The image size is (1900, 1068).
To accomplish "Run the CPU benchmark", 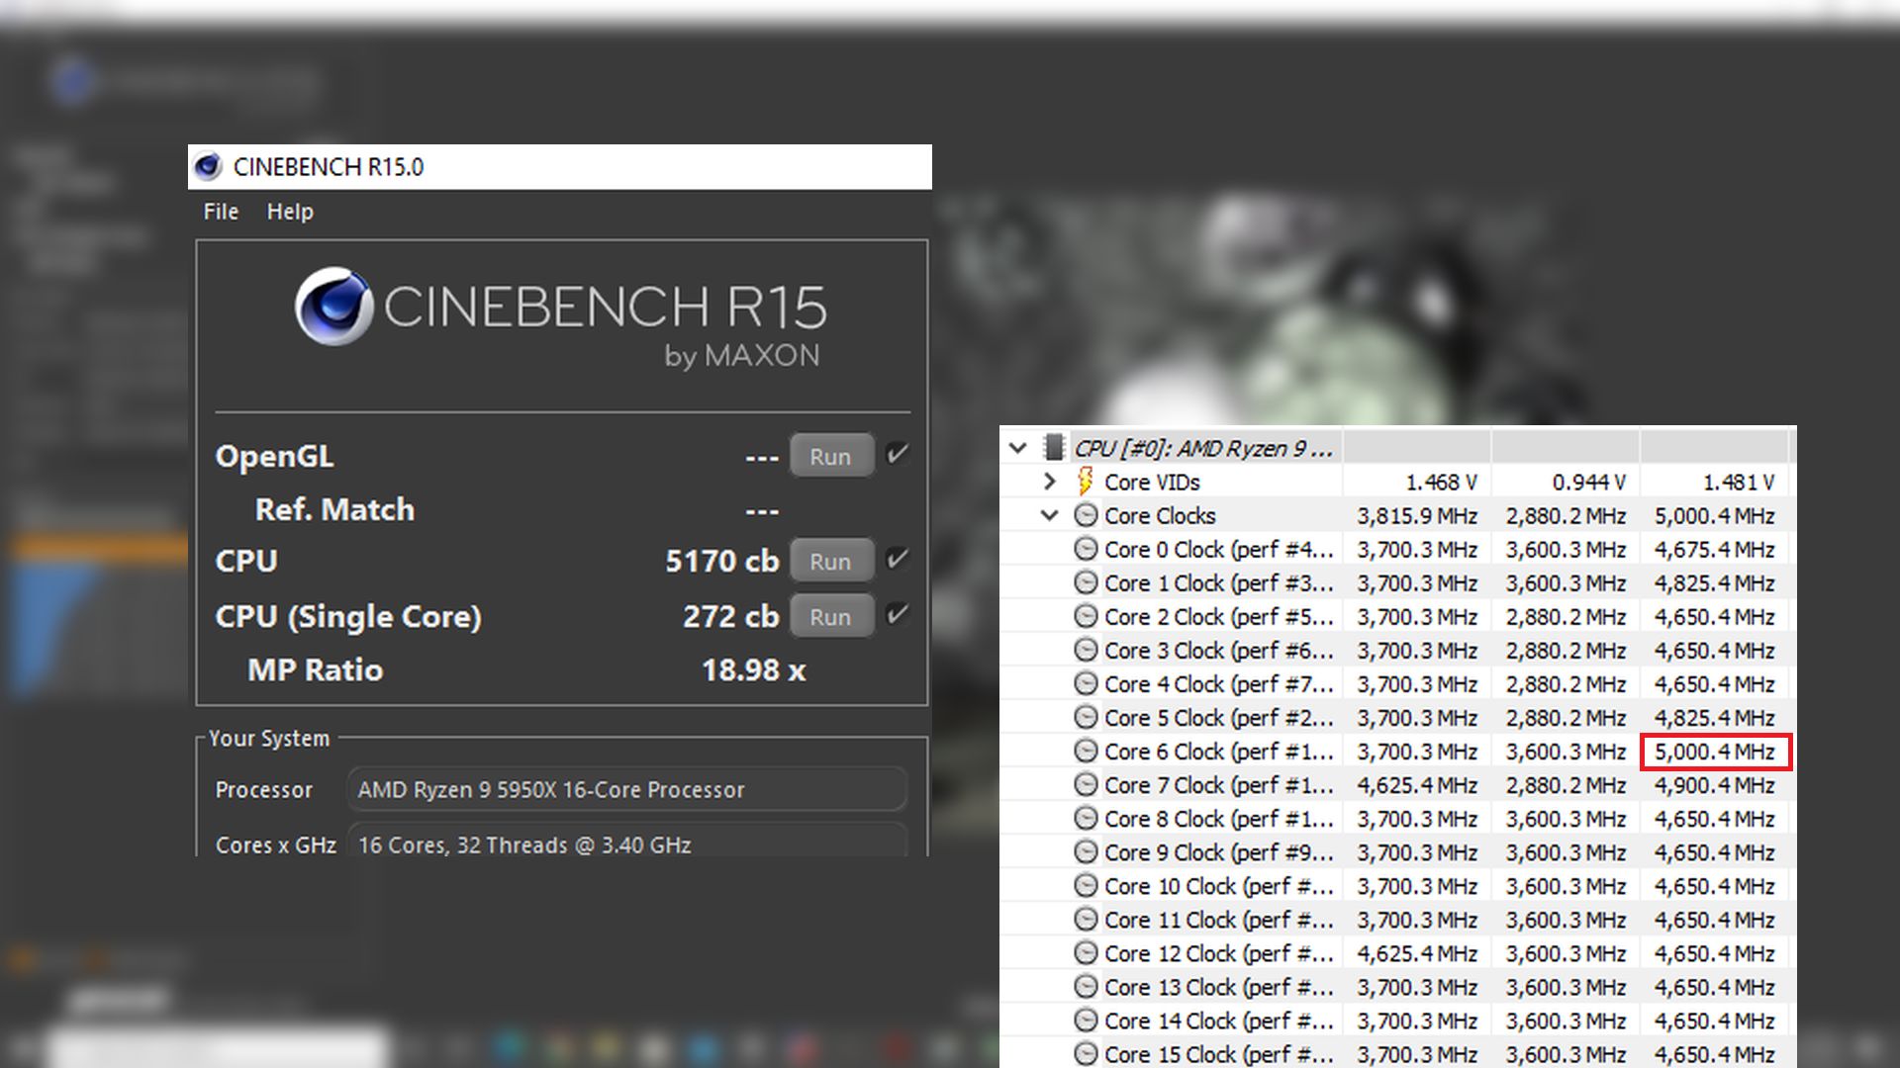I will (x=831, y=561).
